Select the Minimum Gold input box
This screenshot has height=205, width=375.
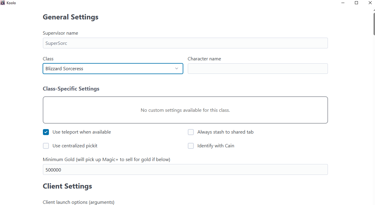(x=185, y=169)
